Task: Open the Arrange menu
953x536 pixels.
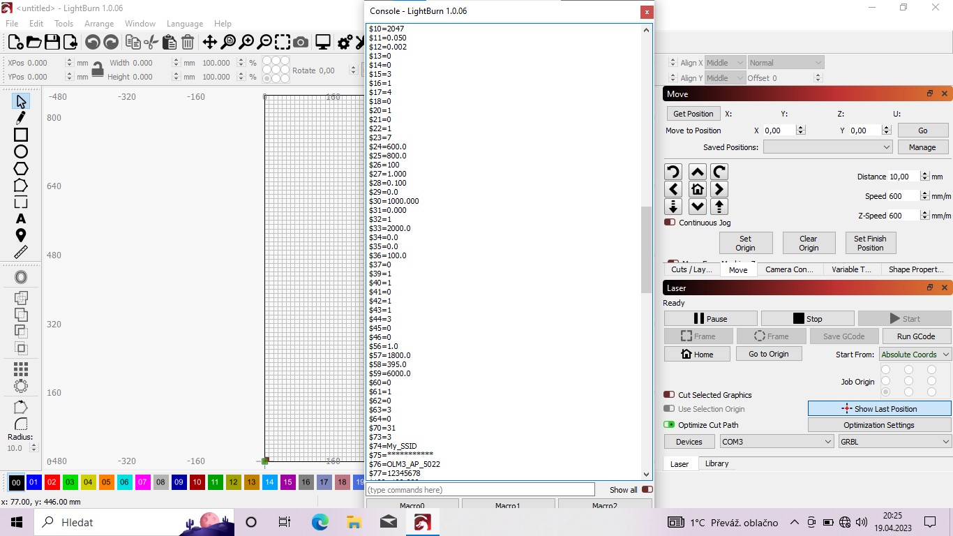Action: [99, 24]
